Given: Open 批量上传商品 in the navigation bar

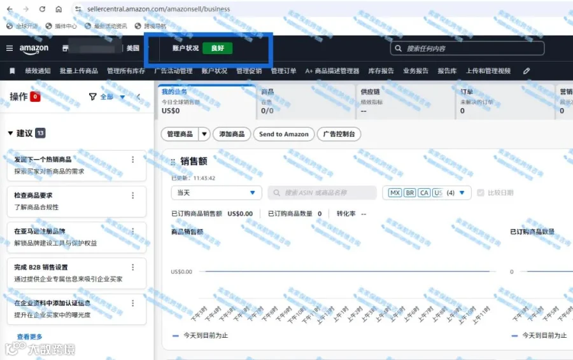Looking at the screenshot, I should (x=78, y=71).
